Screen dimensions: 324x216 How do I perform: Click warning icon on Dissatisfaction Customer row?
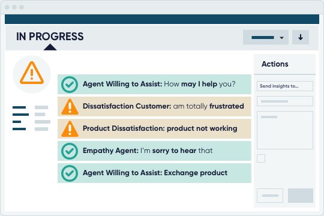tap(70, 107)
